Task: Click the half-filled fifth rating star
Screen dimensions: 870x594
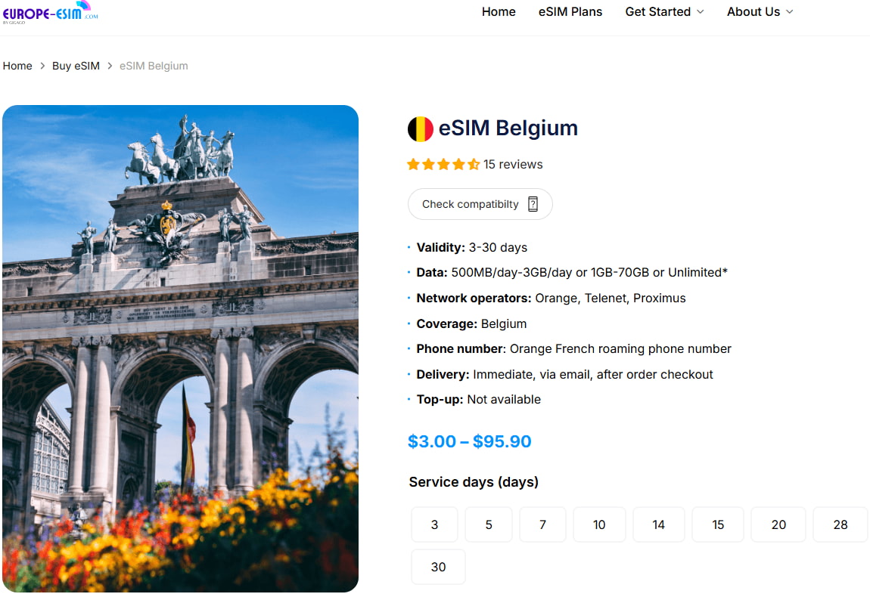Action: 472,163
